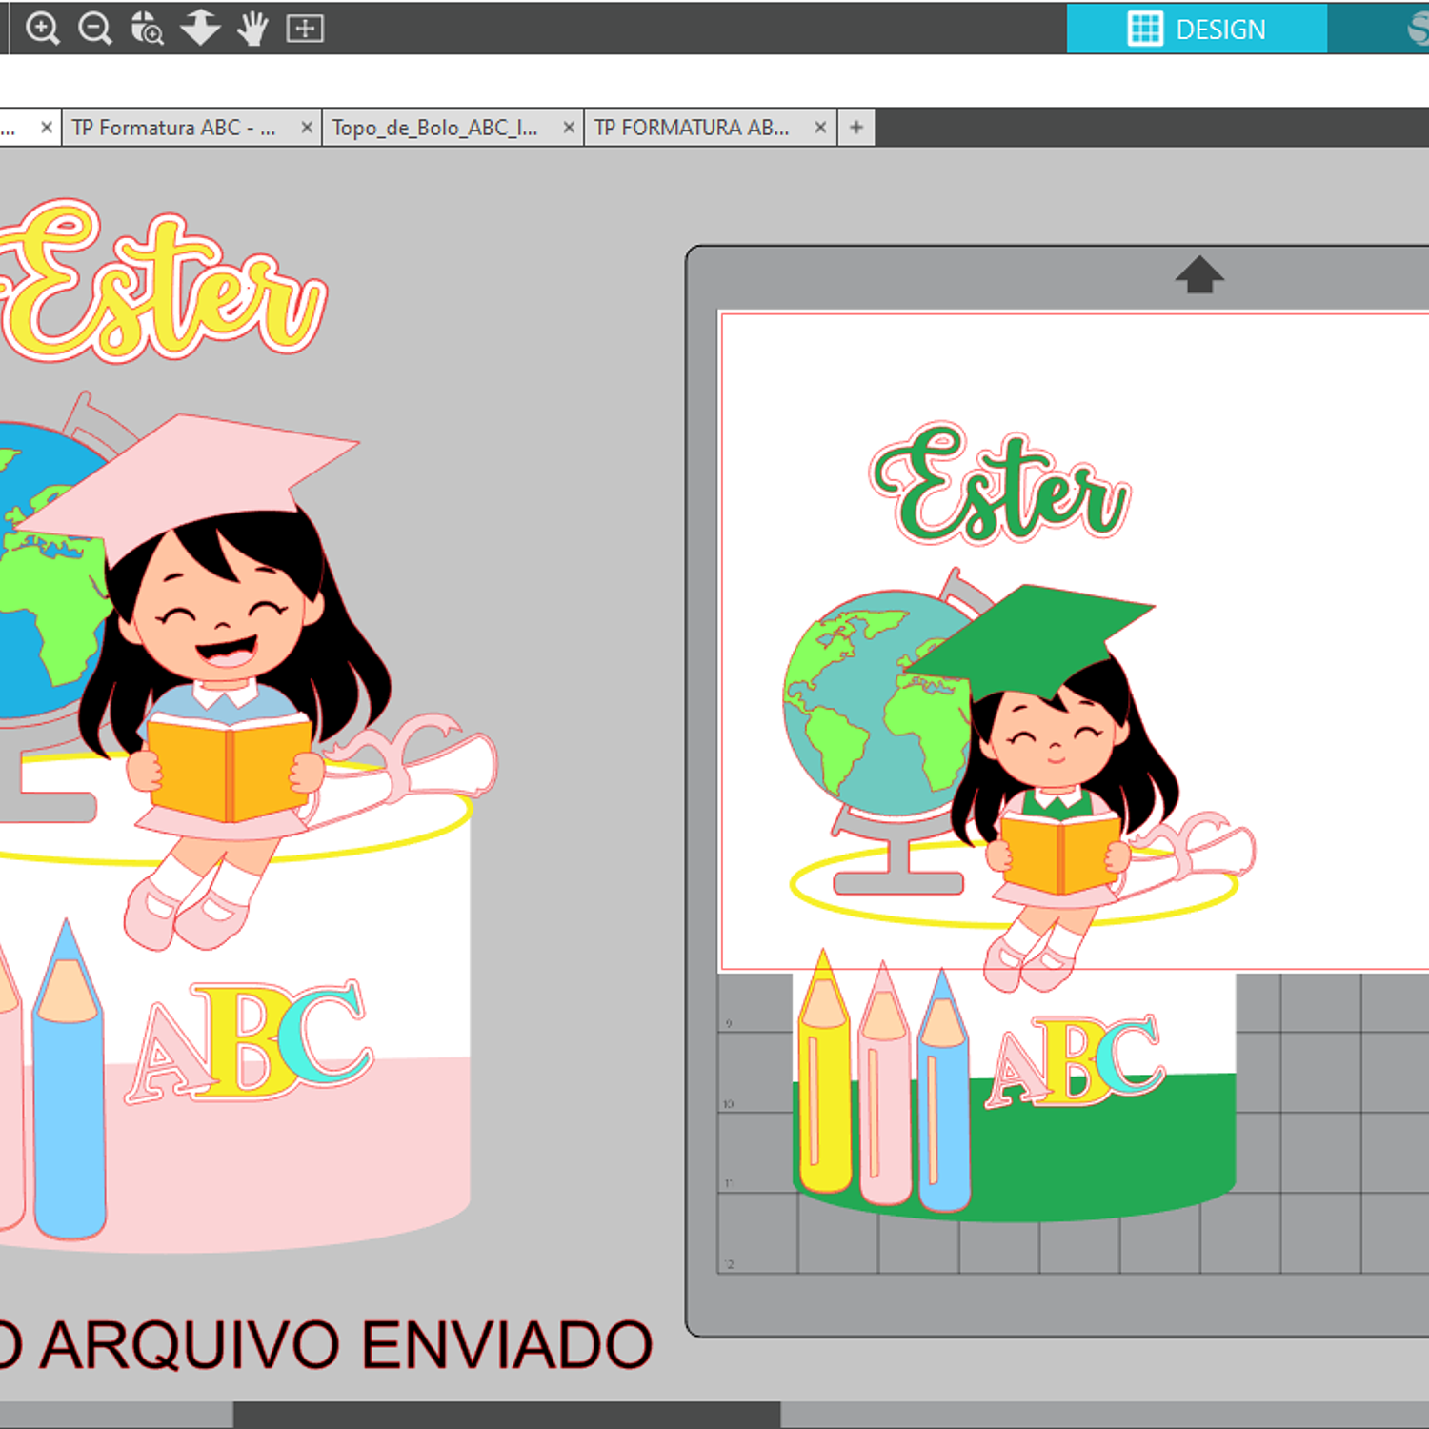Click the horizontal scrollbar thumb
1429x1429 pixels.
507,1415
